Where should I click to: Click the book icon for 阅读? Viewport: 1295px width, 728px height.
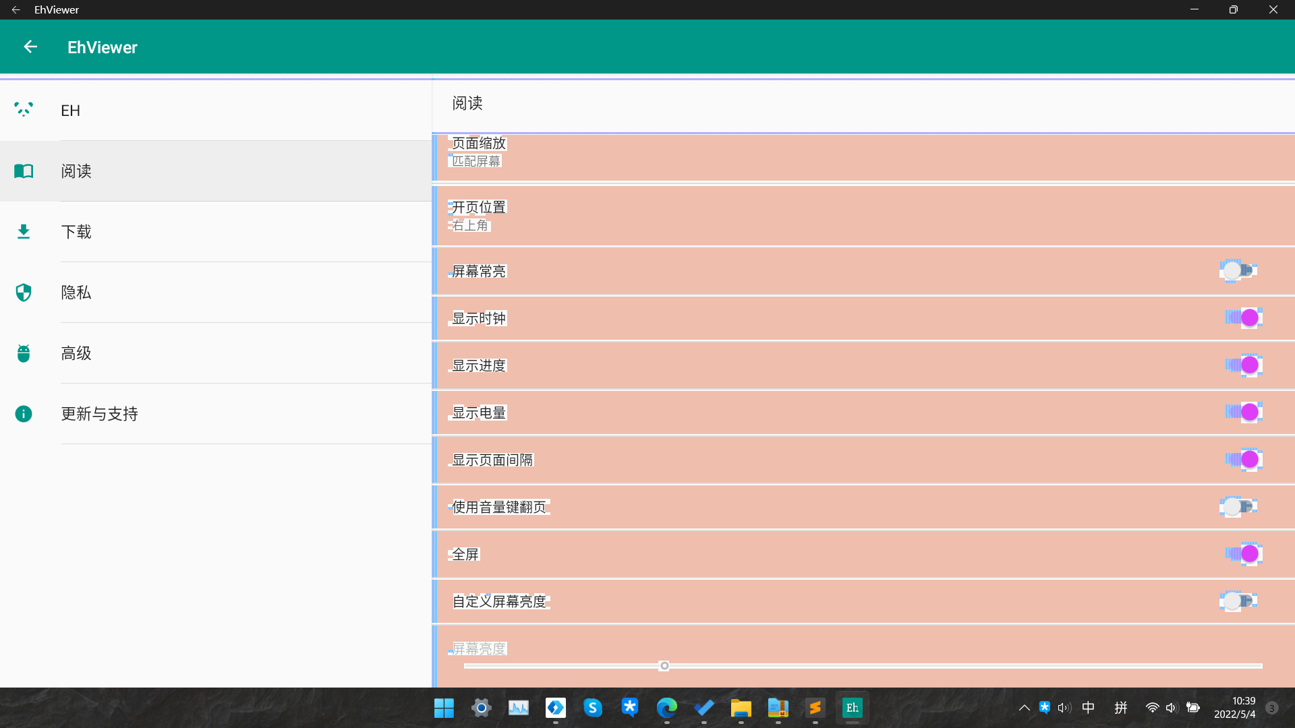pos(24,171)
